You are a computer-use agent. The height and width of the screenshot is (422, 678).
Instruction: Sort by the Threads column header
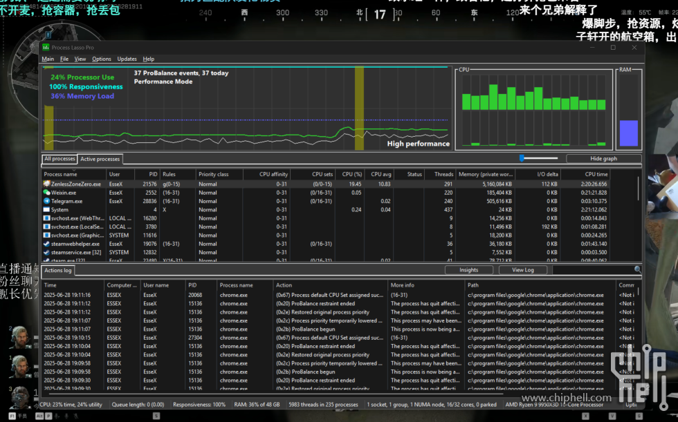click(440, 174)
